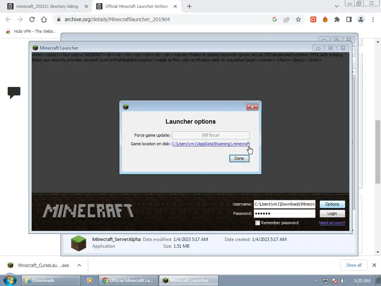Image resolution: width=381 pixels, height=286 pixels.
Task: Click the Password input field
Action: tap(285, 213)
